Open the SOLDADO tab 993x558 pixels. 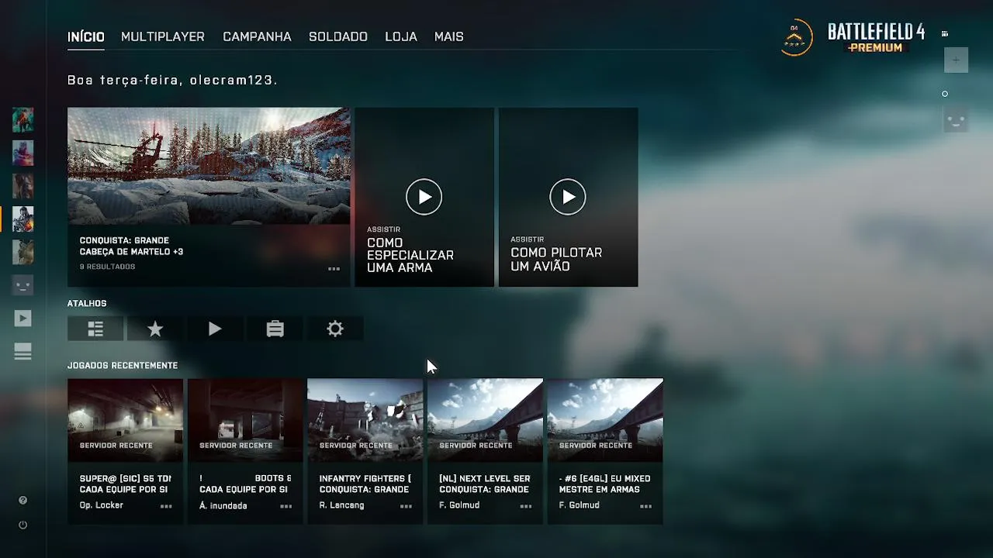pos(338,36)
